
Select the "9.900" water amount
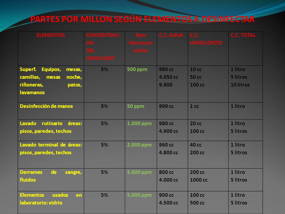[x=166, y=85]
